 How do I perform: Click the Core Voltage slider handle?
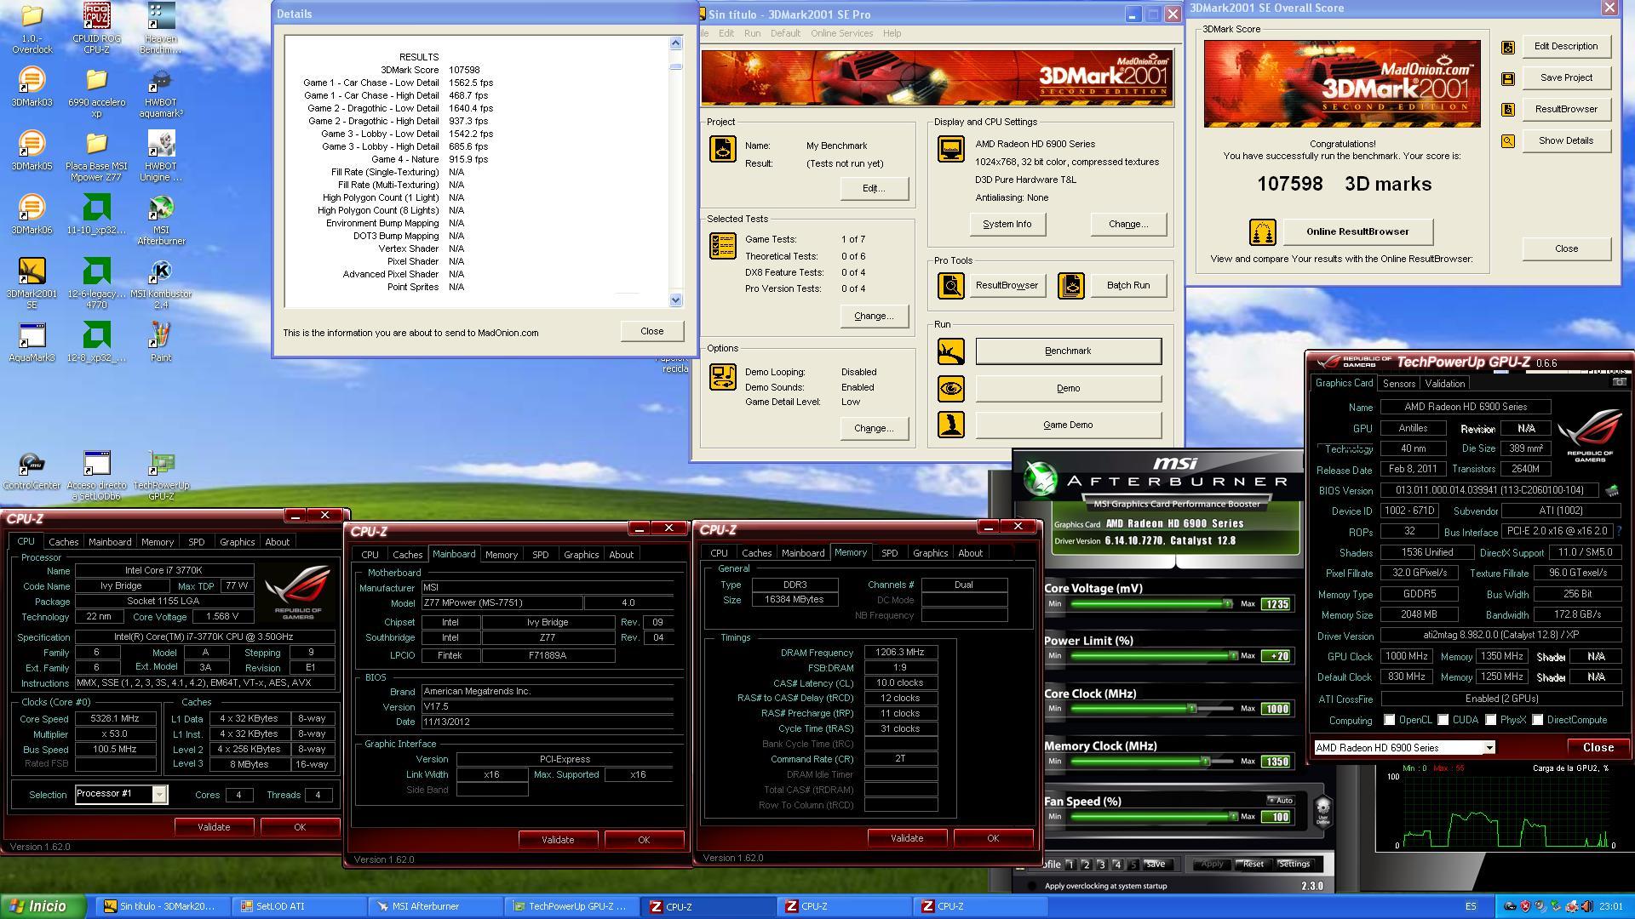1227,603
